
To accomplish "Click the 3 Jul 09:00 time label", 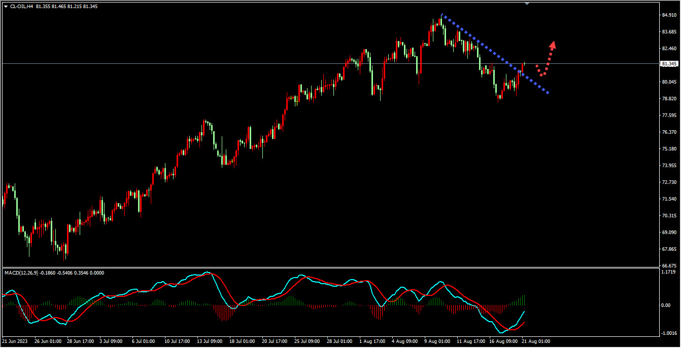I will (x=111, y=341).
